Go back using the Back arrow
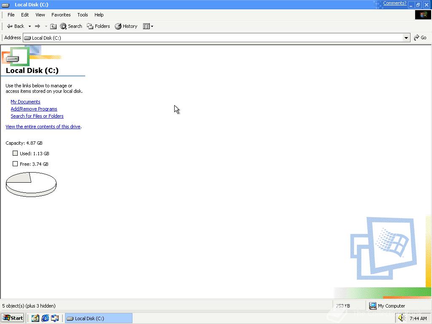The height and width of the screenshot is (324, 432). [x=16, y=26]
